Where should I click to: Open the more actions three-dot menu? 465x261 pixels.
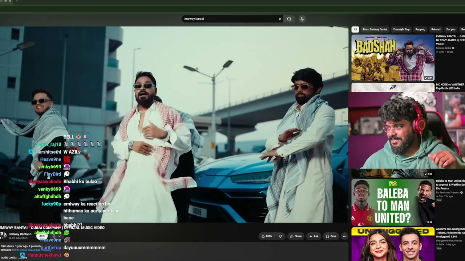click(344, 236)
